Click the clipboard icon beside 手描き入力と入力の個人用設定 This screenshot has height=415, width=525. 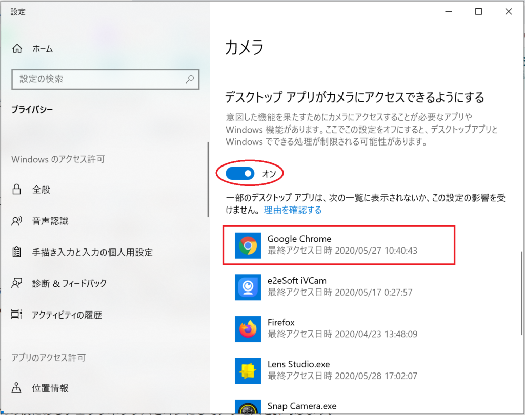coord(16,252)
